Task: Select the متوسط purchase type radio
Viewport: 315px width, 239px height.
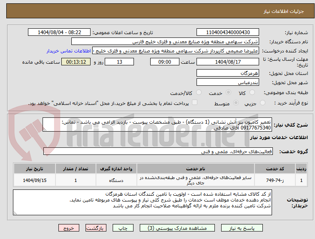Action: tap(236, 103)
